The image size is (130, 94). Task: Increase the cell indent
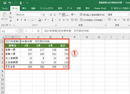(76, 20)
